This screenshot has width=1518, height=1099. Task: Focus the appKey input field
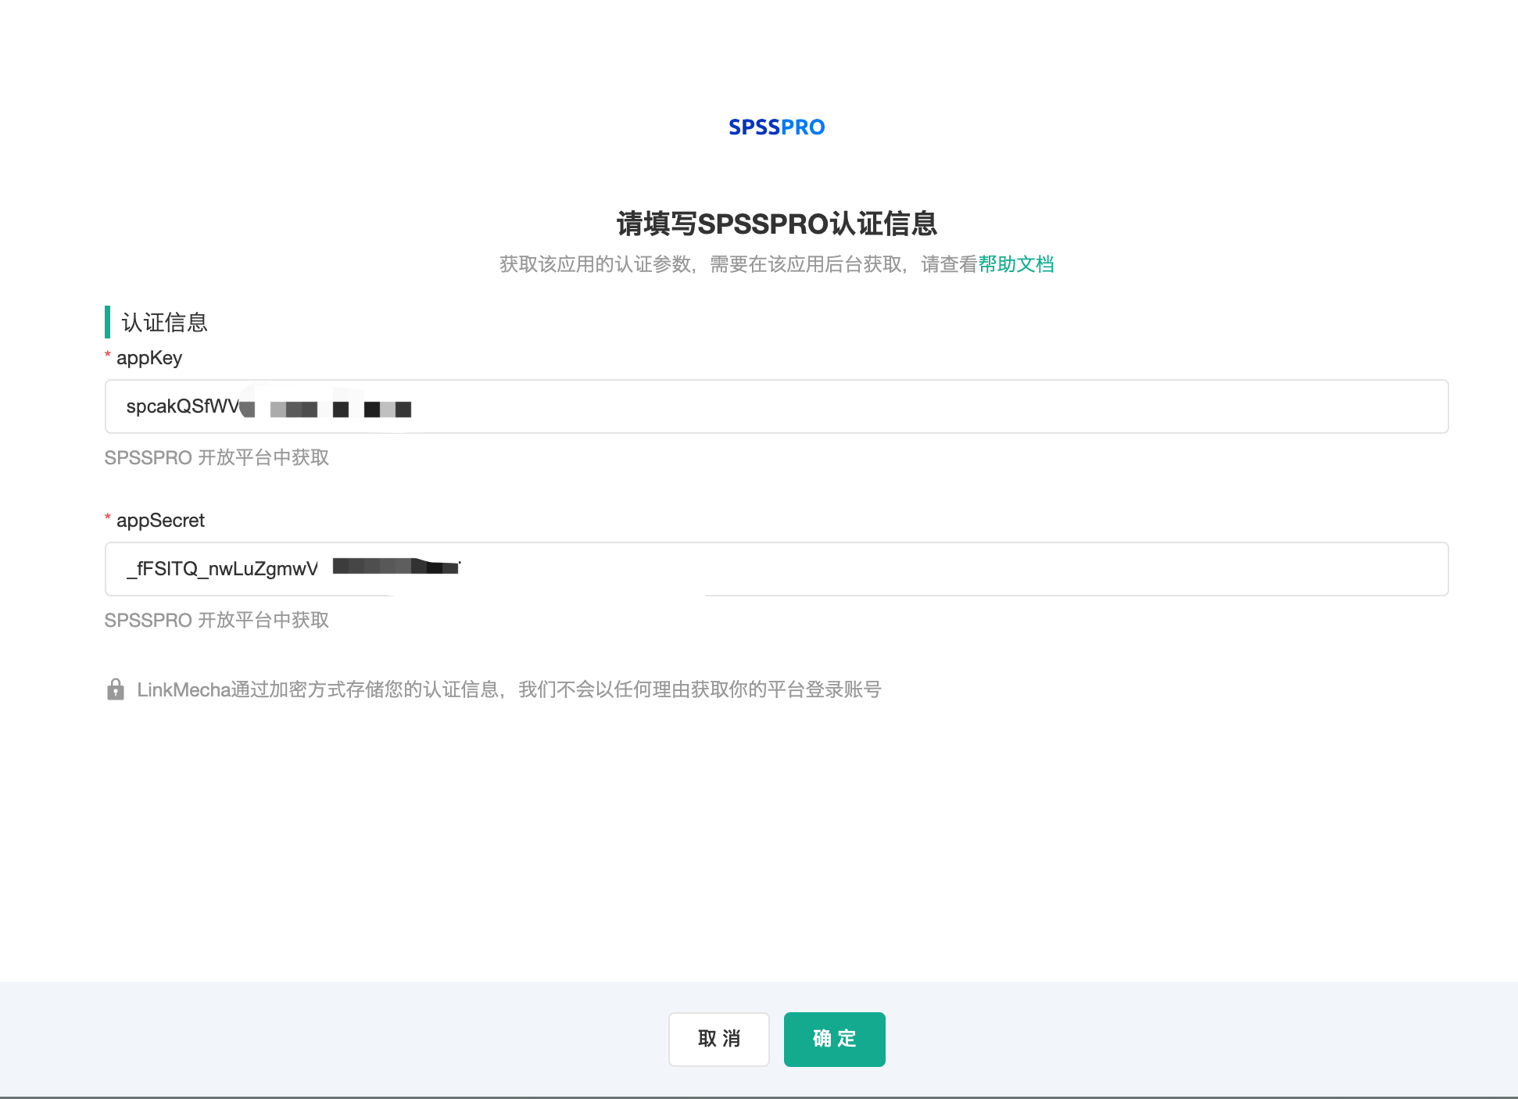coord(776,406)
